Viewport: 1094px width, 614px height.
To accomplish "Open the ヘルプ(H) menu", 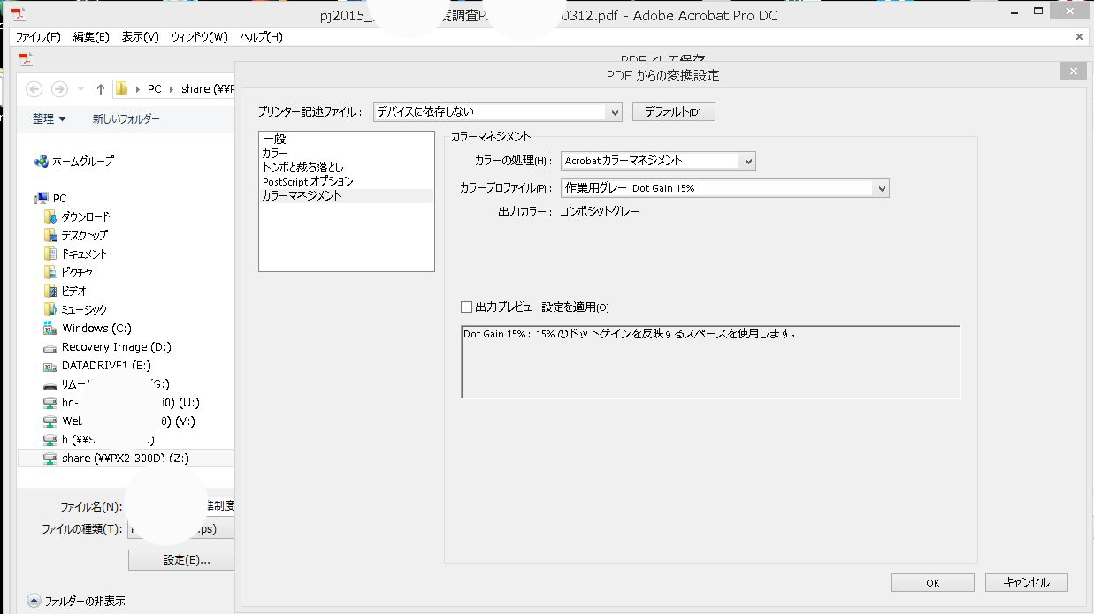I will [x=261, y=36].
